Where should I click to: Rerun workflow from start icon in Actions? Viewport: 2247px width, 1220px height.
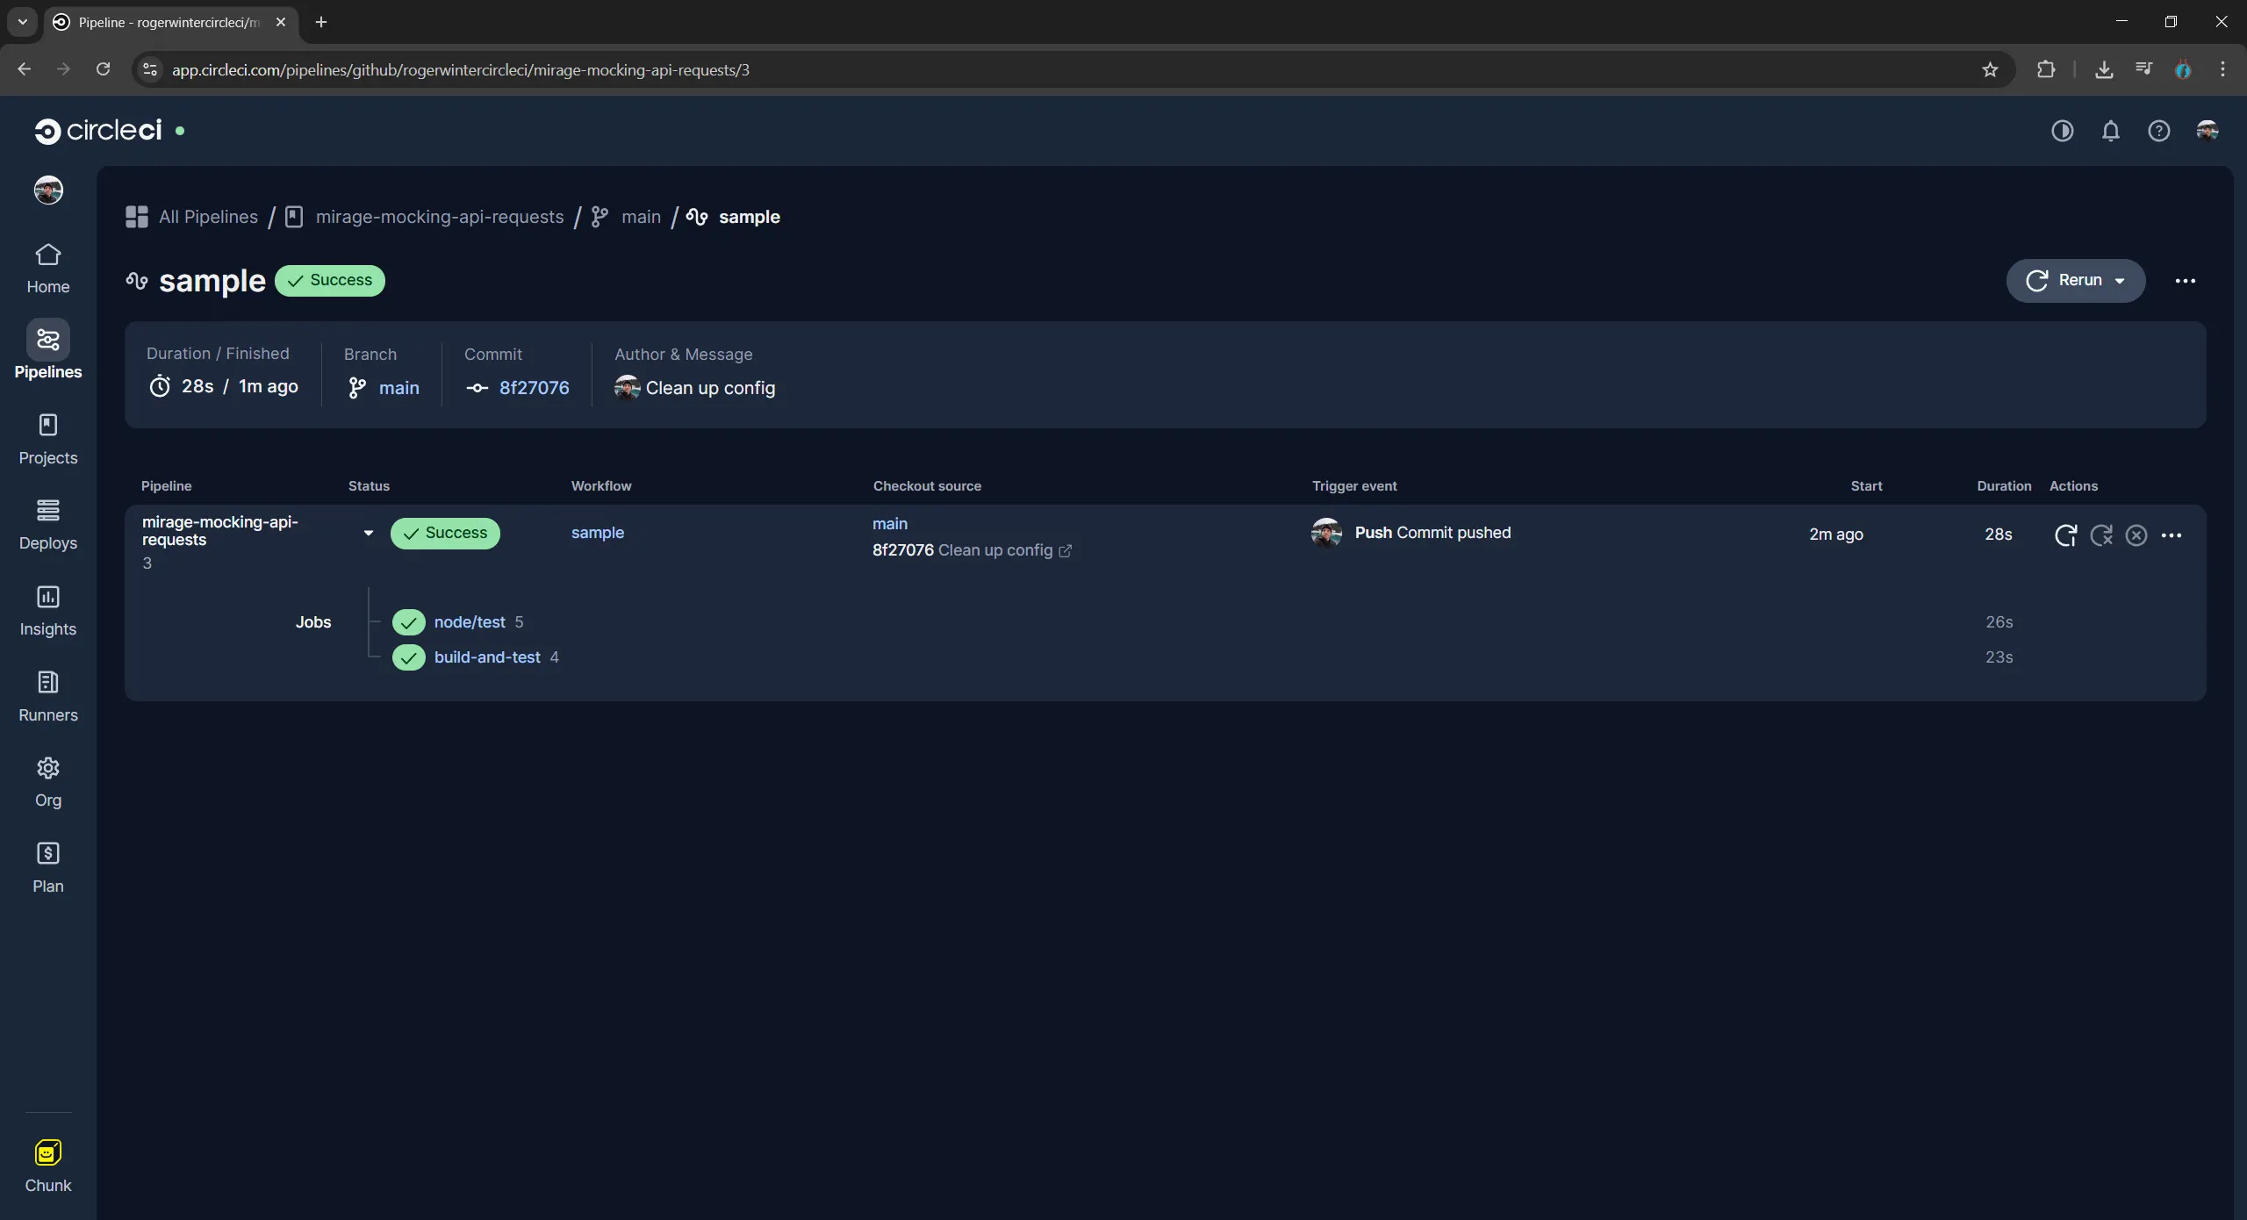coord(2066,535)
